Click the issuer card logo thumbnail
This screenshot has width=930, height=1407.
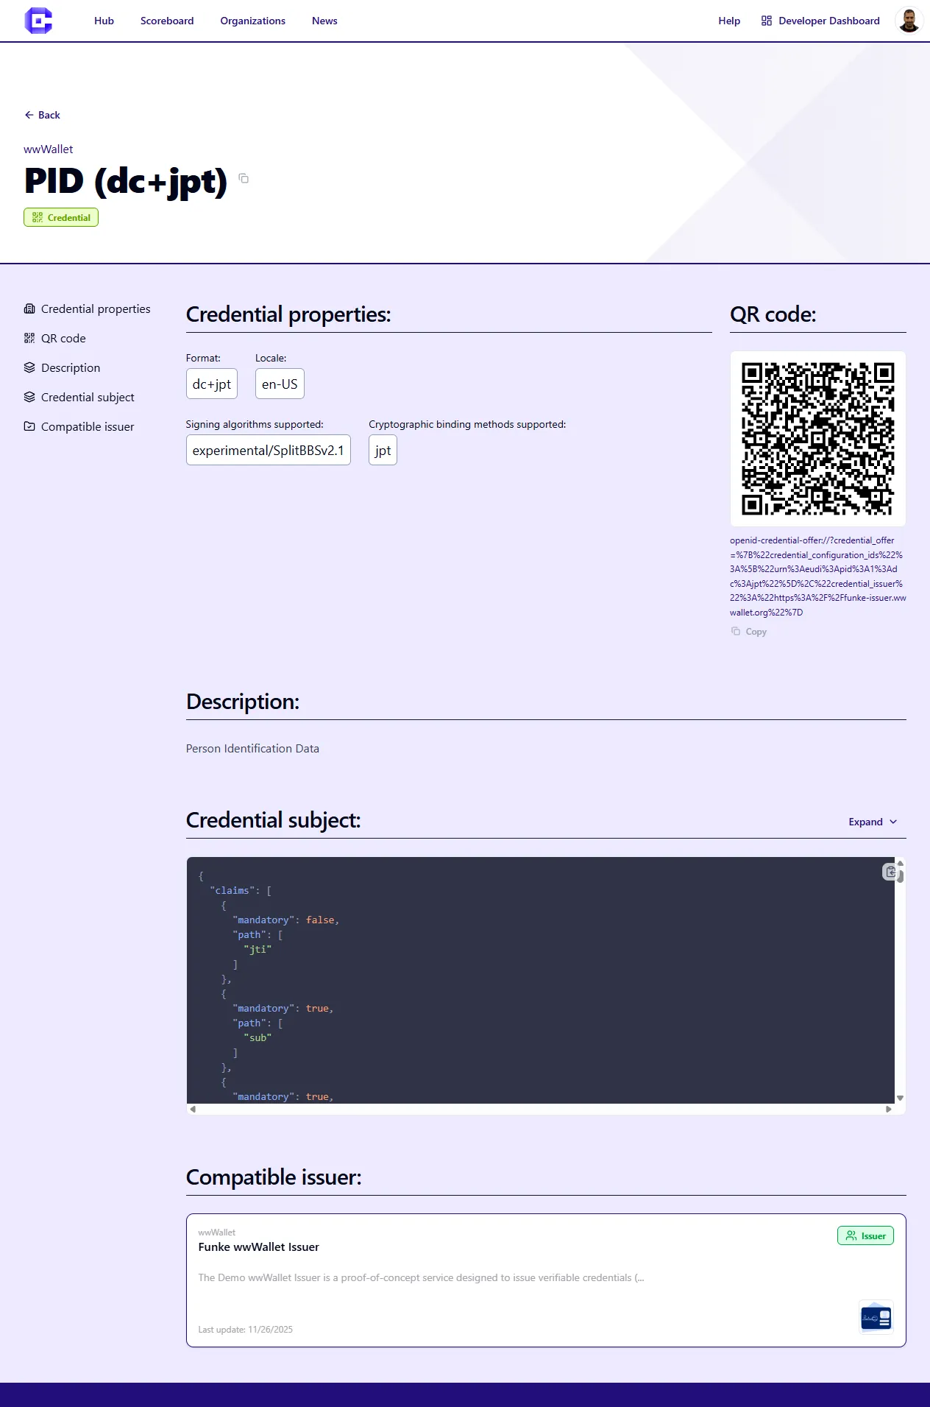point(876,1318)
